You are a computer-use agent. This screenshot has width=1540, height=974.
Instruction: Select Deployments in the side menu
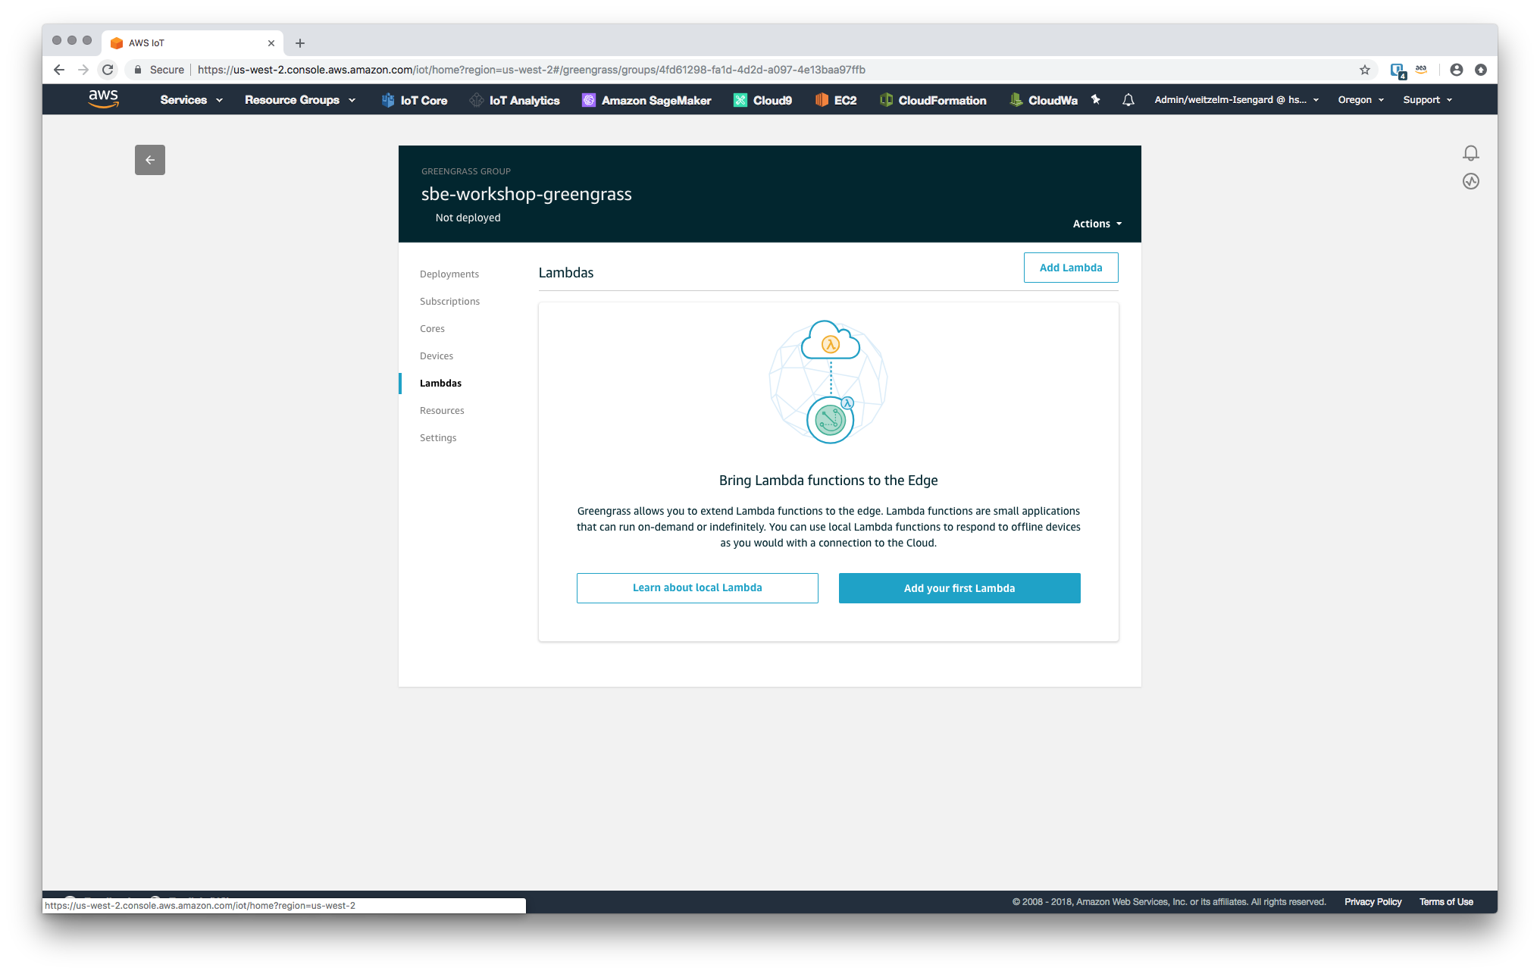pyautogui.click(x=449, y=274)
